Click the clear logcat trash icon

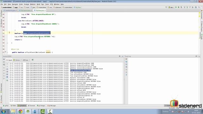tap(7, 77)
